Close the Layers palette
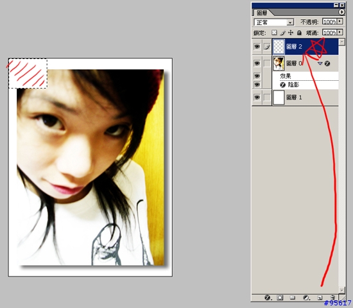 pos(342,5)
